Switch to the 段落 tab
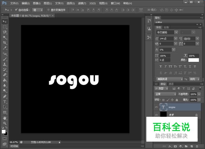Image resolution: width=205 pixels, height=149 pixels. click(166, 27)
